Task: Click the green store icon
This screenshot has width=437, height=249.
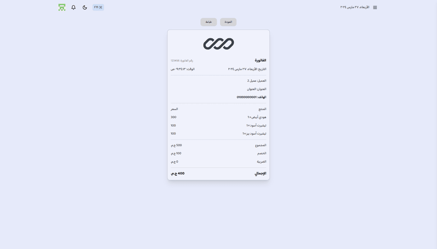Action: (62, 8)
